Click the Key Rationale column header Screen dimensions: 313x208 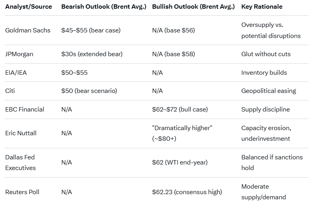(262, 7)
